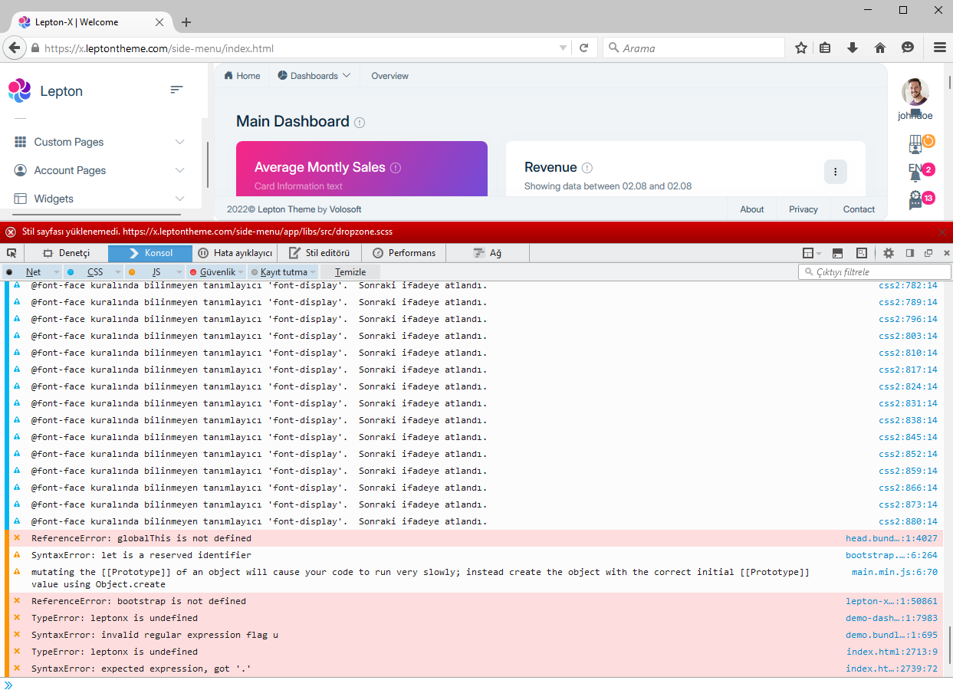The width and height of the screenshot is (953, 690).
Task: Click the element picker icon in devtools
Action: pyautogui.click(x=12, y=253)
